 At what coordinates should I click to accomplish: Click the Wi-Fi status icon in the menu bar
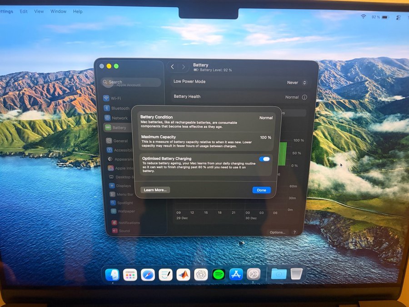[363, 17]
